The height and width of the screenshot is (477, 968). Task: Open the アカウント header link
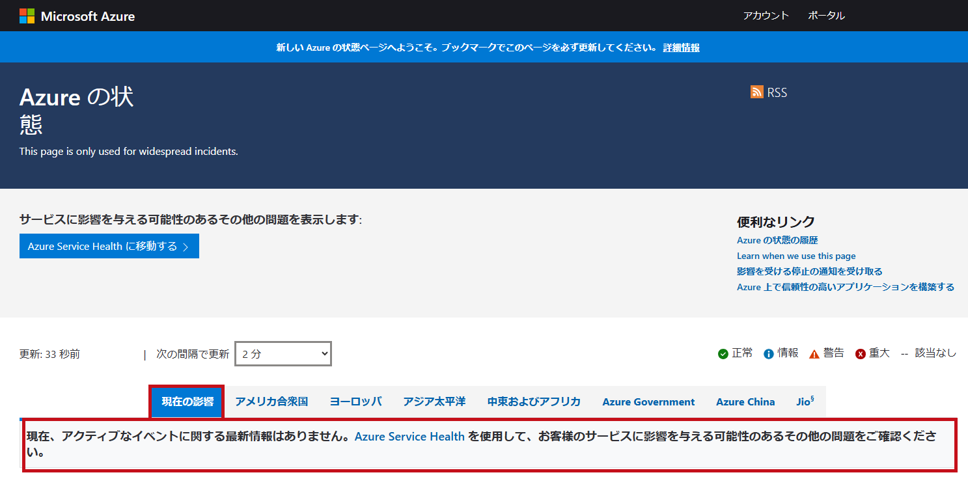766,16
